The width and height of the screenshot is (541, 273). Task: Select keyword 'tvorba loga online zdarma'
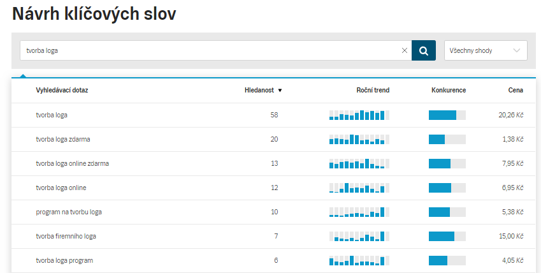[72, 163]
